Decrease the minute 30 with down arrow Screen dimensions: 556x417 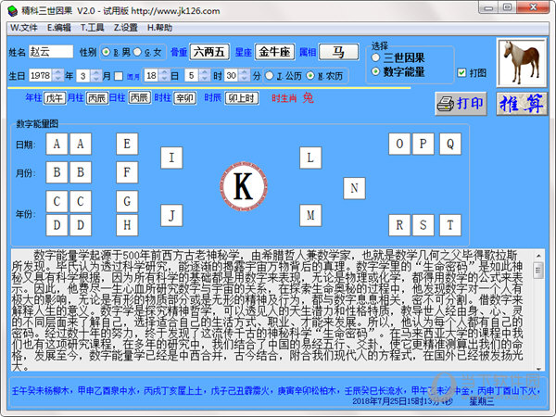point(244,79)
